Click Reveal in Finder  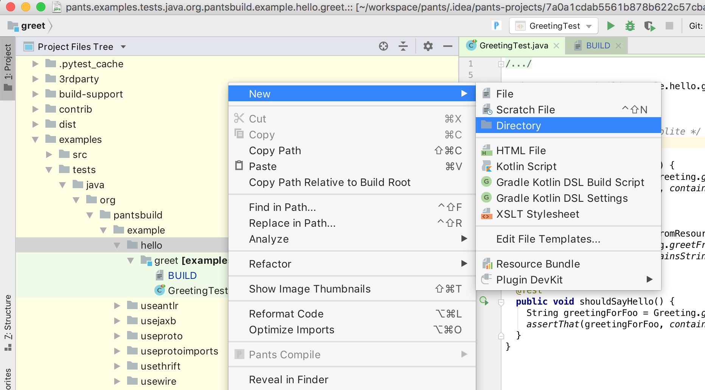click(x=289, y=379)
